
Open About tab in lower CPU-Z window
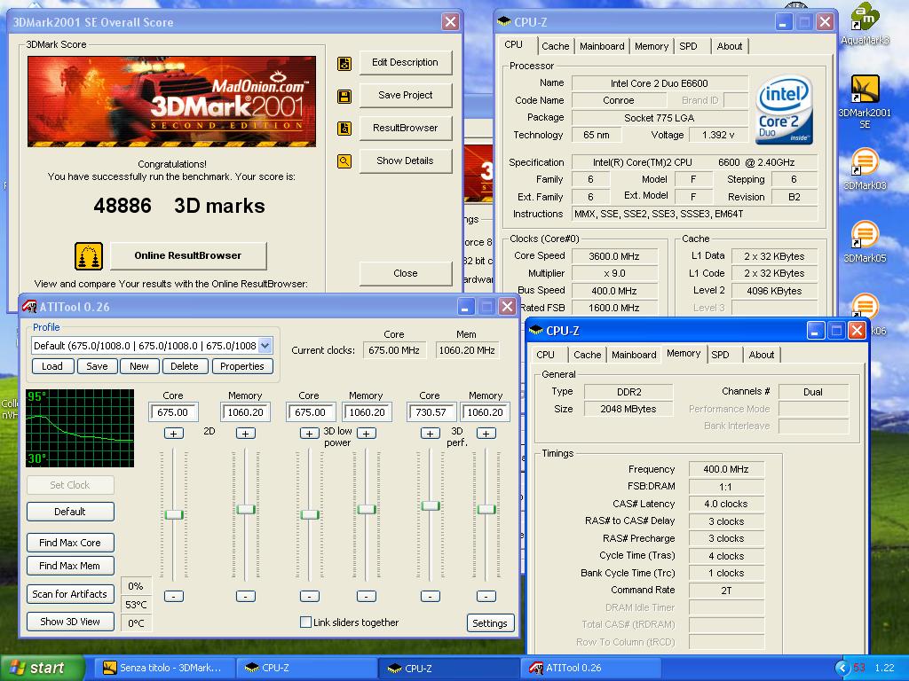(x=761, y=355)
